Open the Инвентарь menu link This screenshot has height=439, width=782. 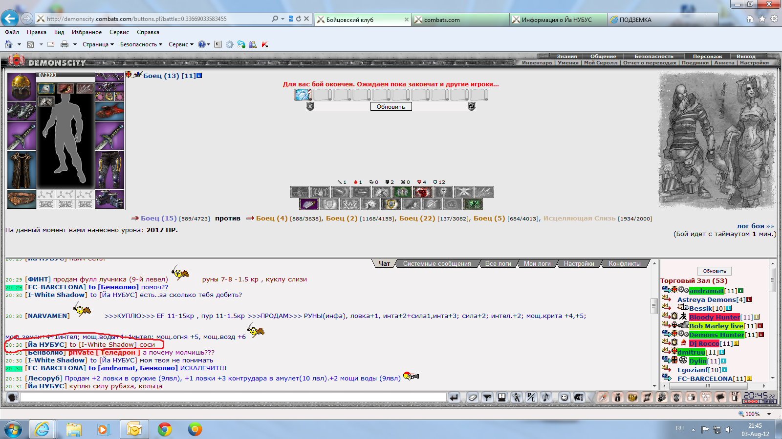point(537,62)
